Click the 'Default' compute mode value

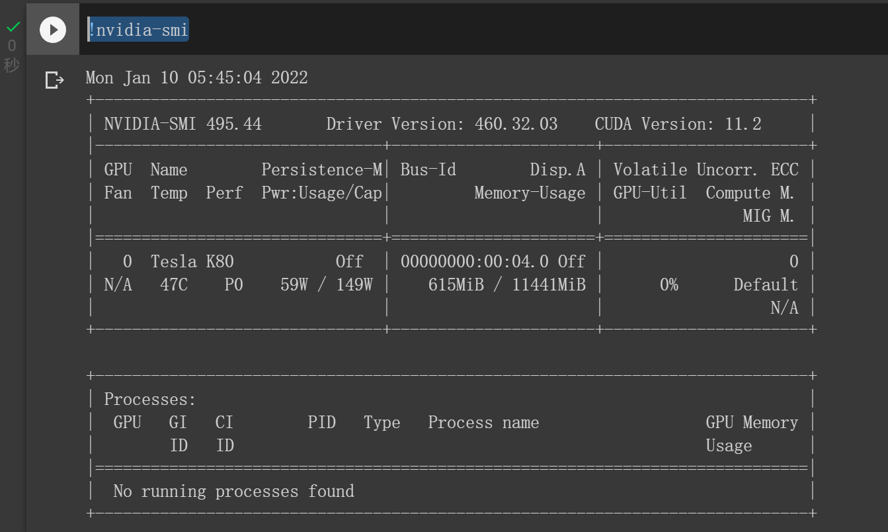click(766, 285)
